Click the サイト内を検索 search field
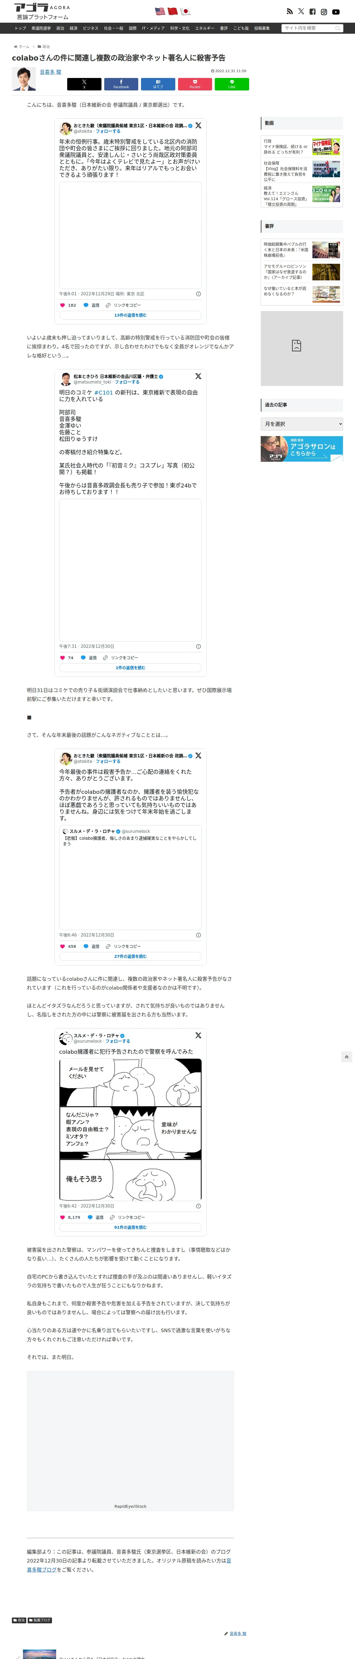 pyautogui.click(x=311, y=28)
